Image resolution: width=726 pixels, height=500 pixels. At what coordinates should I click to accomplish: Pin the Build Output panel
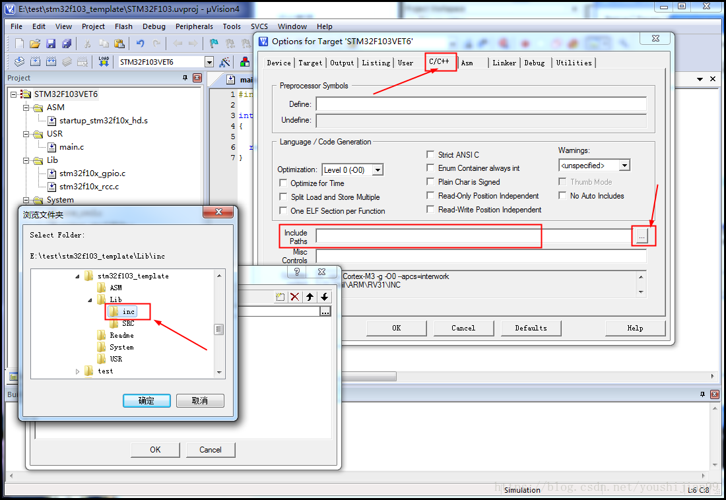pyautogui.click(x=702, y=394)
